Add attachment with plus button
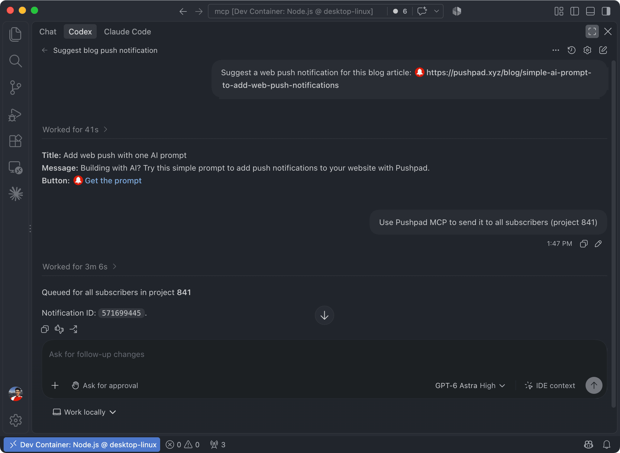 pyautogui.click(x=55, y=385)
